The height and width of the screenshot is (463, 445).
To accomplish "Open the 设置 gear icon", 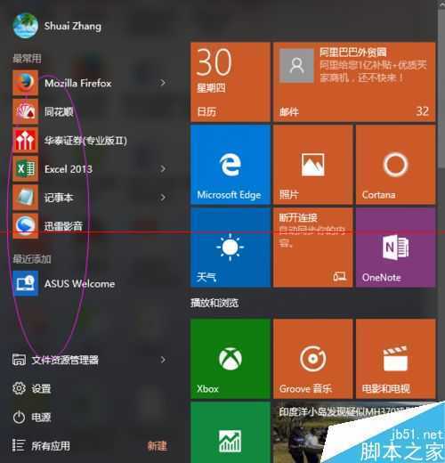I will point(19,388).
